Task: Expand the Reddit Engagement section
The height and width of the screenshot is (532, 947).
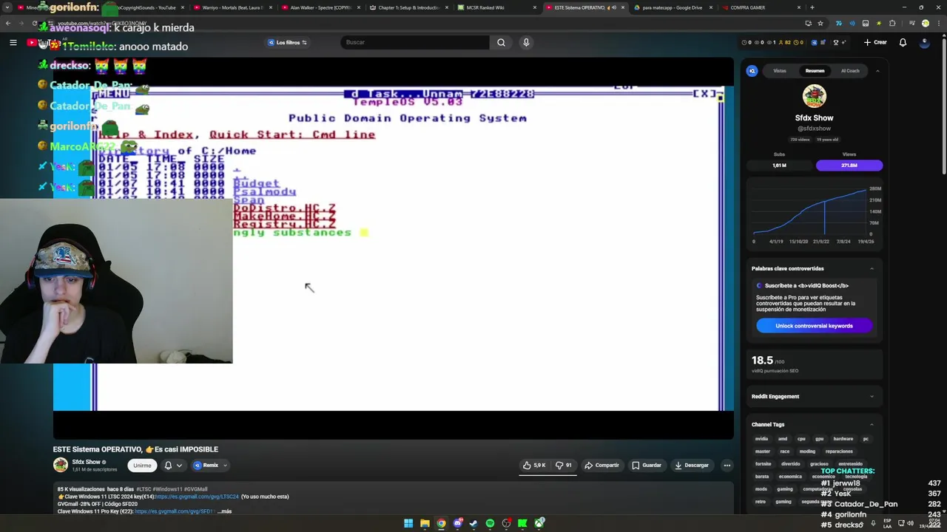Action: click(x=872, y=396)
